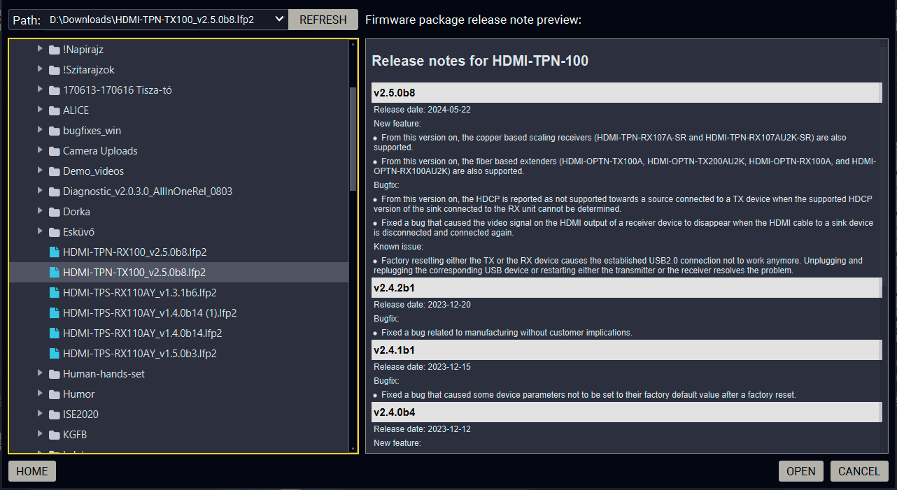Expand the Demo_videos folder
The image size is (897, 490).
(x=40, y=171)
